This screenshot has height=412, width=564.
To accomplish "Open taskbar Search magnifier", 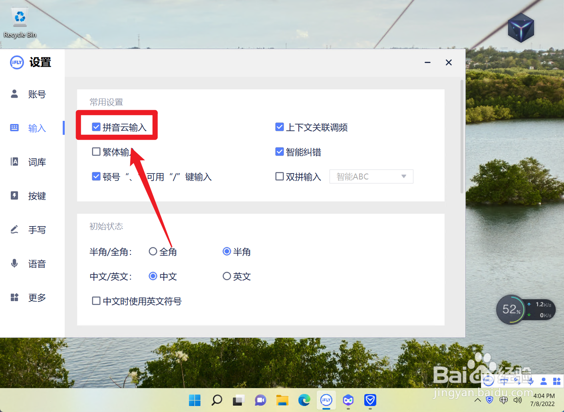I will [216, 400].
